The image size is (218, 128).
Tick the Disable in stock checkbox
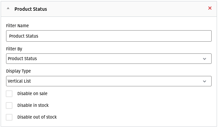tap(9, 105)
